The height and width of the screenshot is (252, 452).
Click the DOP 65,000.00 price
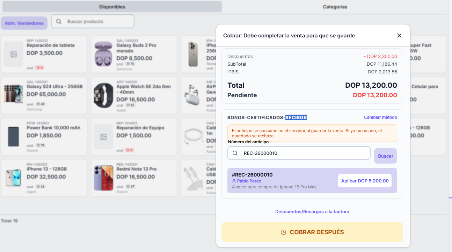coord(46,94)
